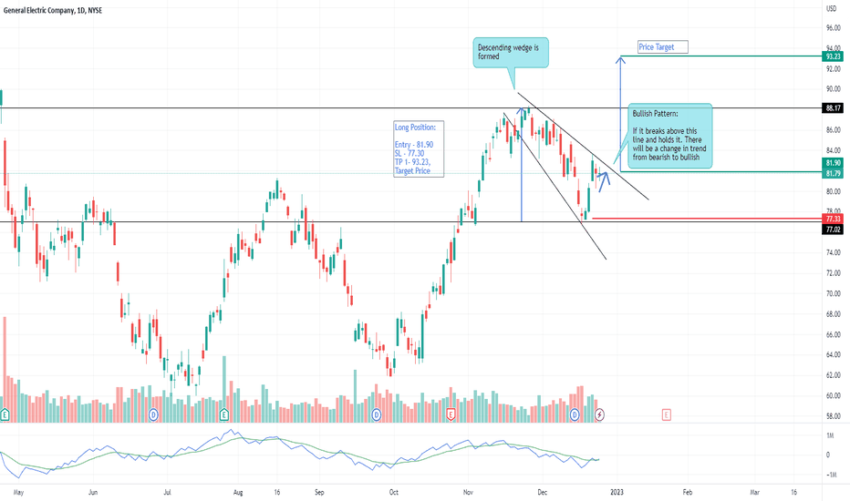Click the 77.02 black price label
Image resolution: width=850 pixels, height=501 pixels.
[x=834, y=230]
